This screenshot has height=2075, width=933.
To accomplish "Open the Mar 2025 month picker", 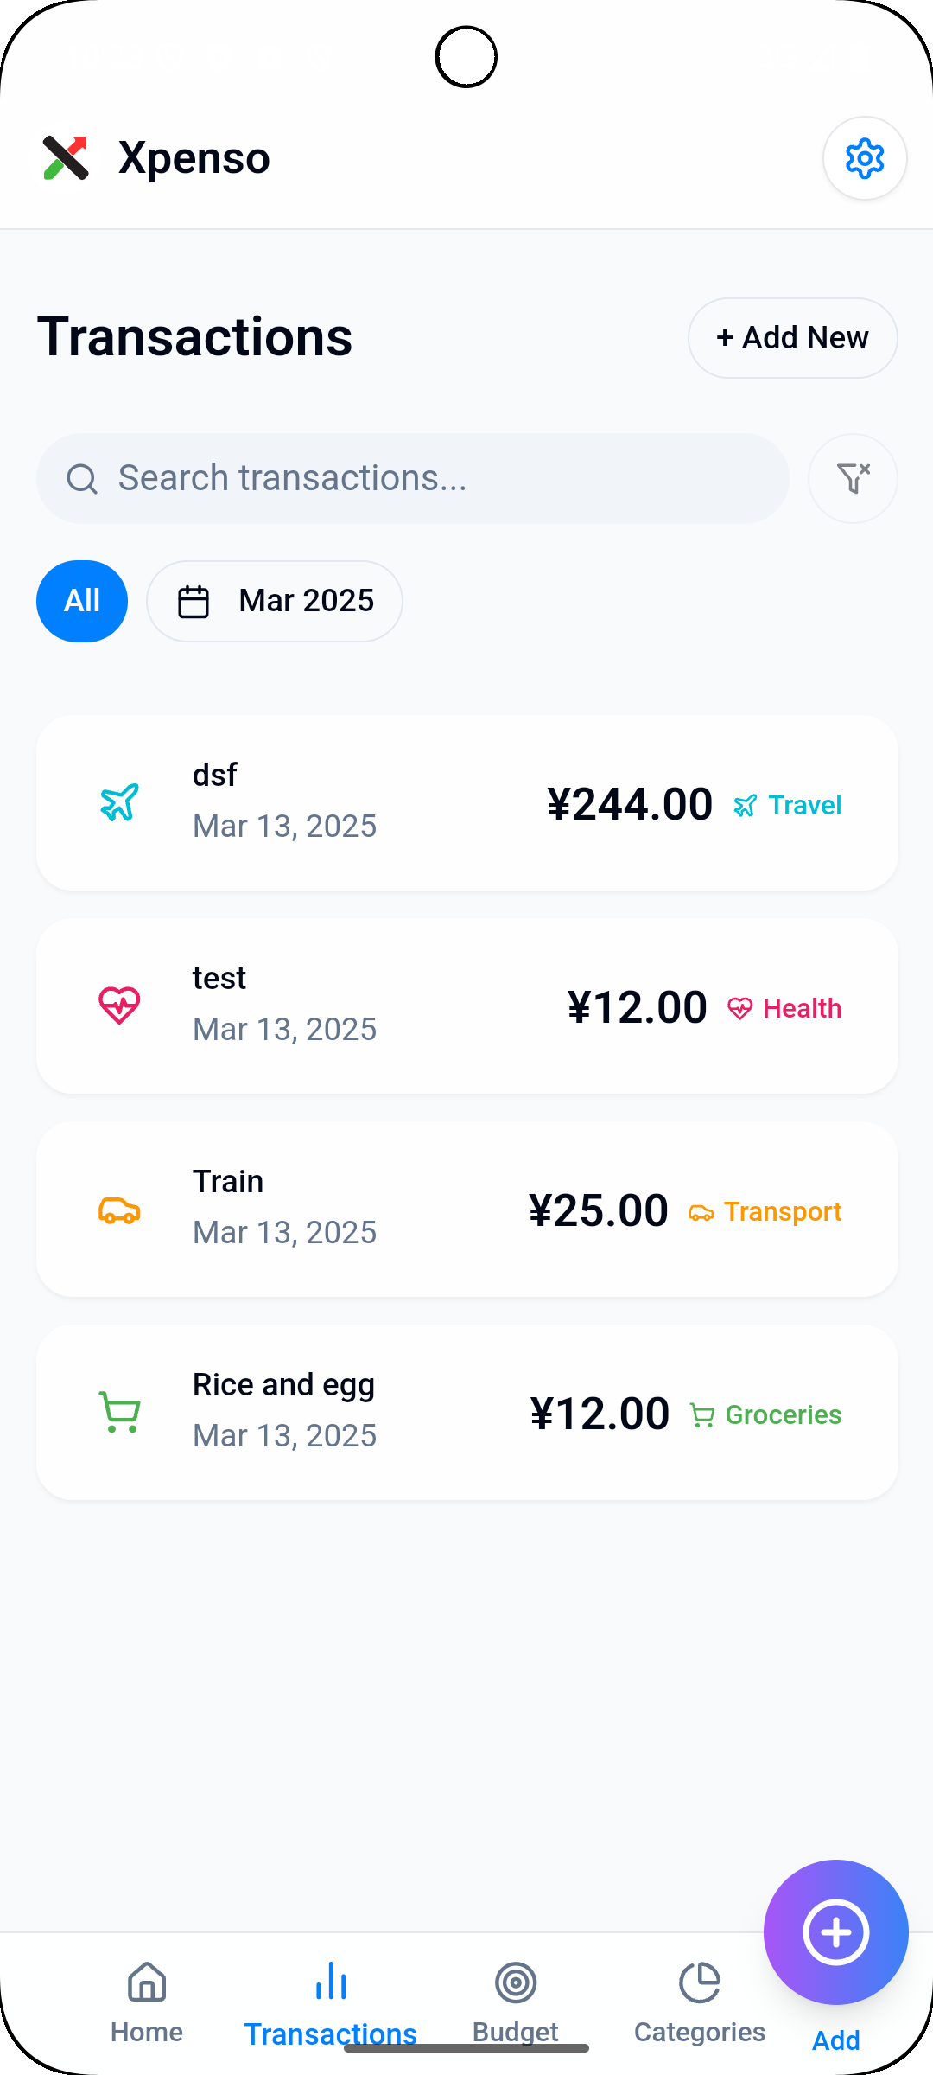I will point(275,601).
